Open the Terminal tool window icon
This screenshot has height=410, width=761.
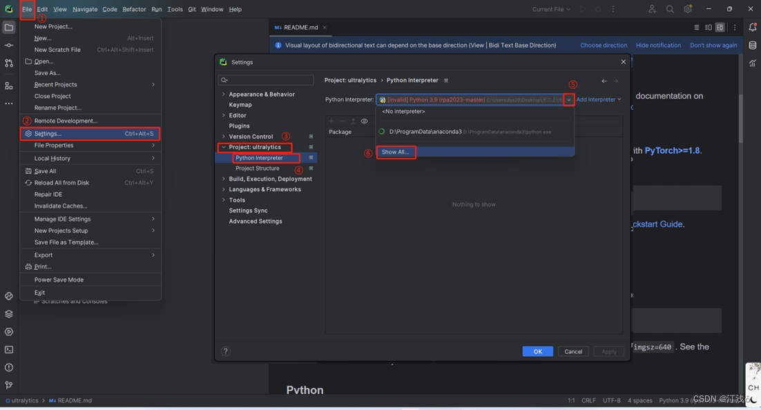(9, 349)
